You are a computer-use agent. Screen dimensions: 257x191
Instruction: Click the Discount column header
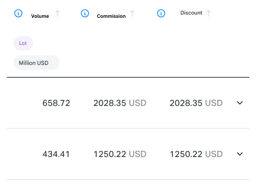pos(191,13)
